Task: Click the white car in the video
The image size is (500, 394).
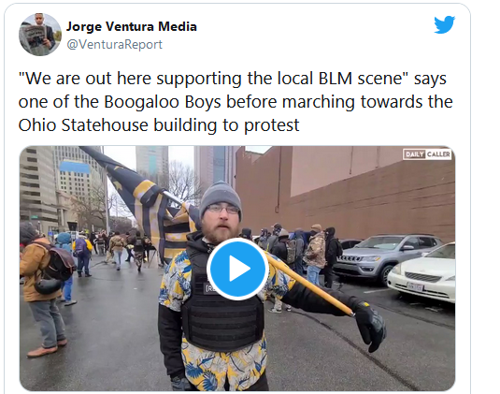Action: point(421,272)
